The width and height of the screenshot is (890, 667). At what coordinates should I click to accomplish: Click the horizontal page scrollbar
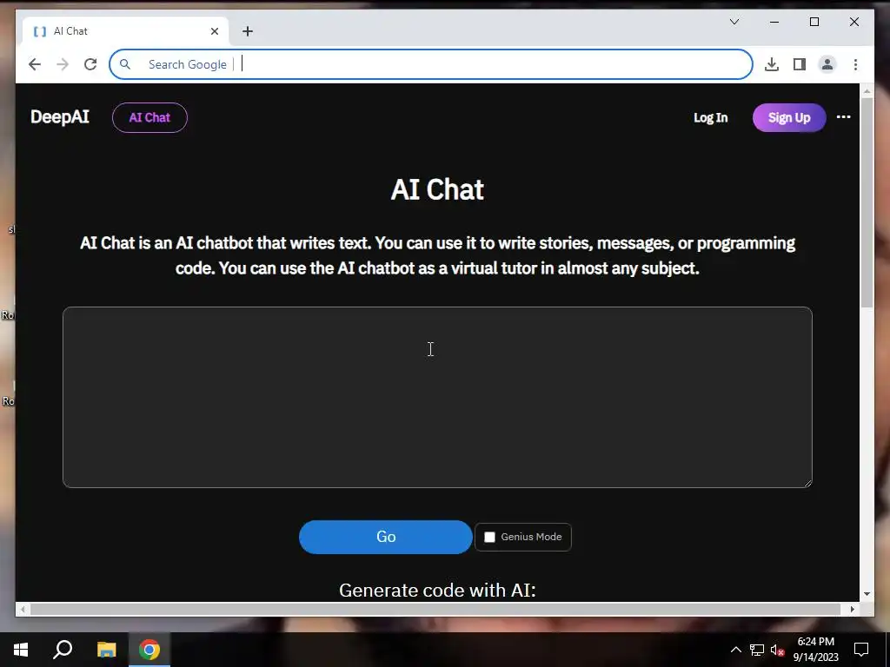(x=437, y=609)
